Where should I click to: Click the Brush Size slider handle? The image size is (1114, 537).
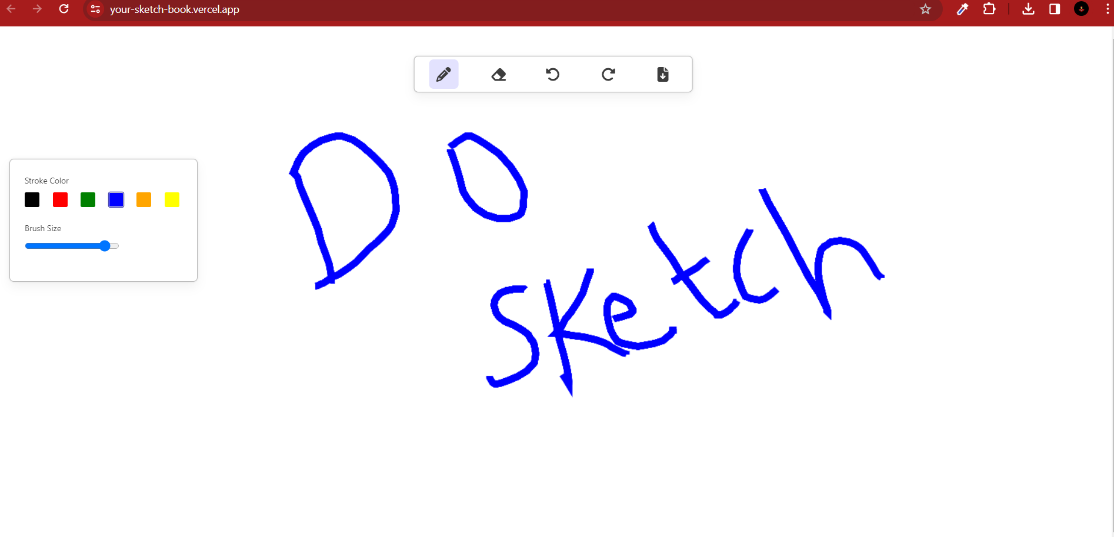(105, 246)
